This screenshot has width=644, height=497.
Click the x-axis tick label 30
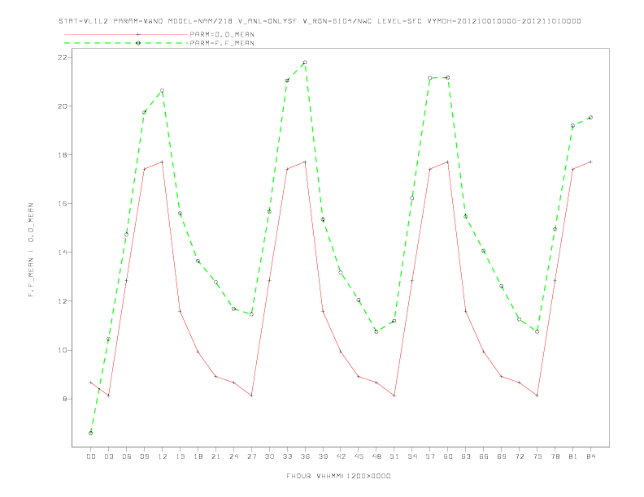pyautogui.click(x=269, y=456)
